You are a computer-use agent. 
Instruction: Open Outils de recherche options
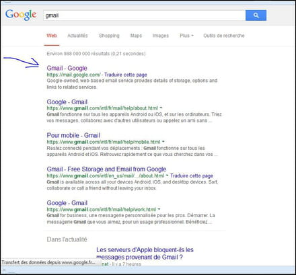pyautogui.click(x=224, y=36)
